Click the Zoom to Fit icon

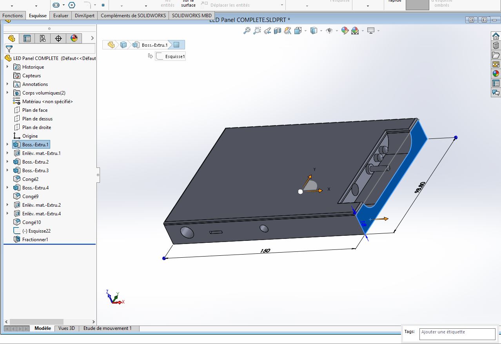(x=247, y=31)
